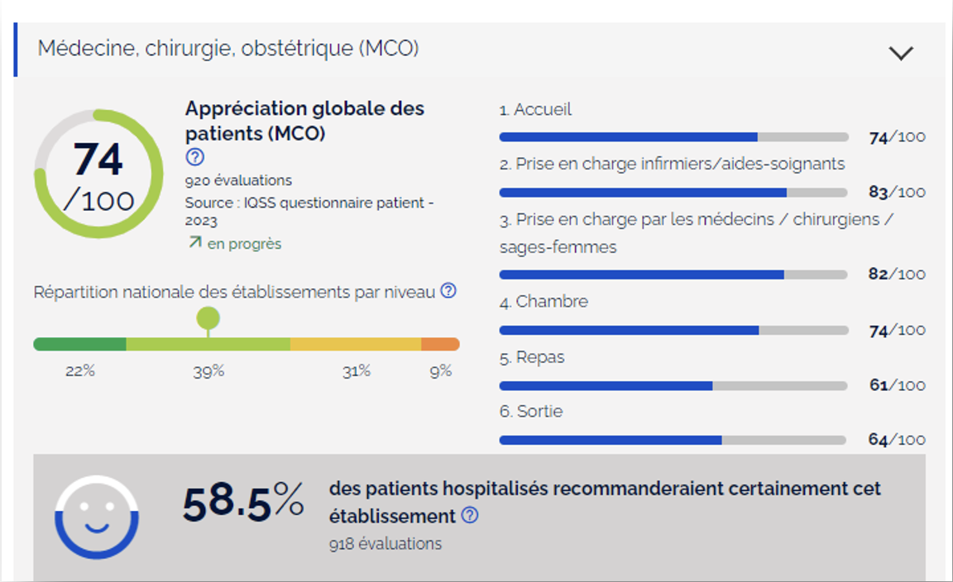Click the Médecine, chirurgie, obstétrique (MCO) header

pos(228,49)
